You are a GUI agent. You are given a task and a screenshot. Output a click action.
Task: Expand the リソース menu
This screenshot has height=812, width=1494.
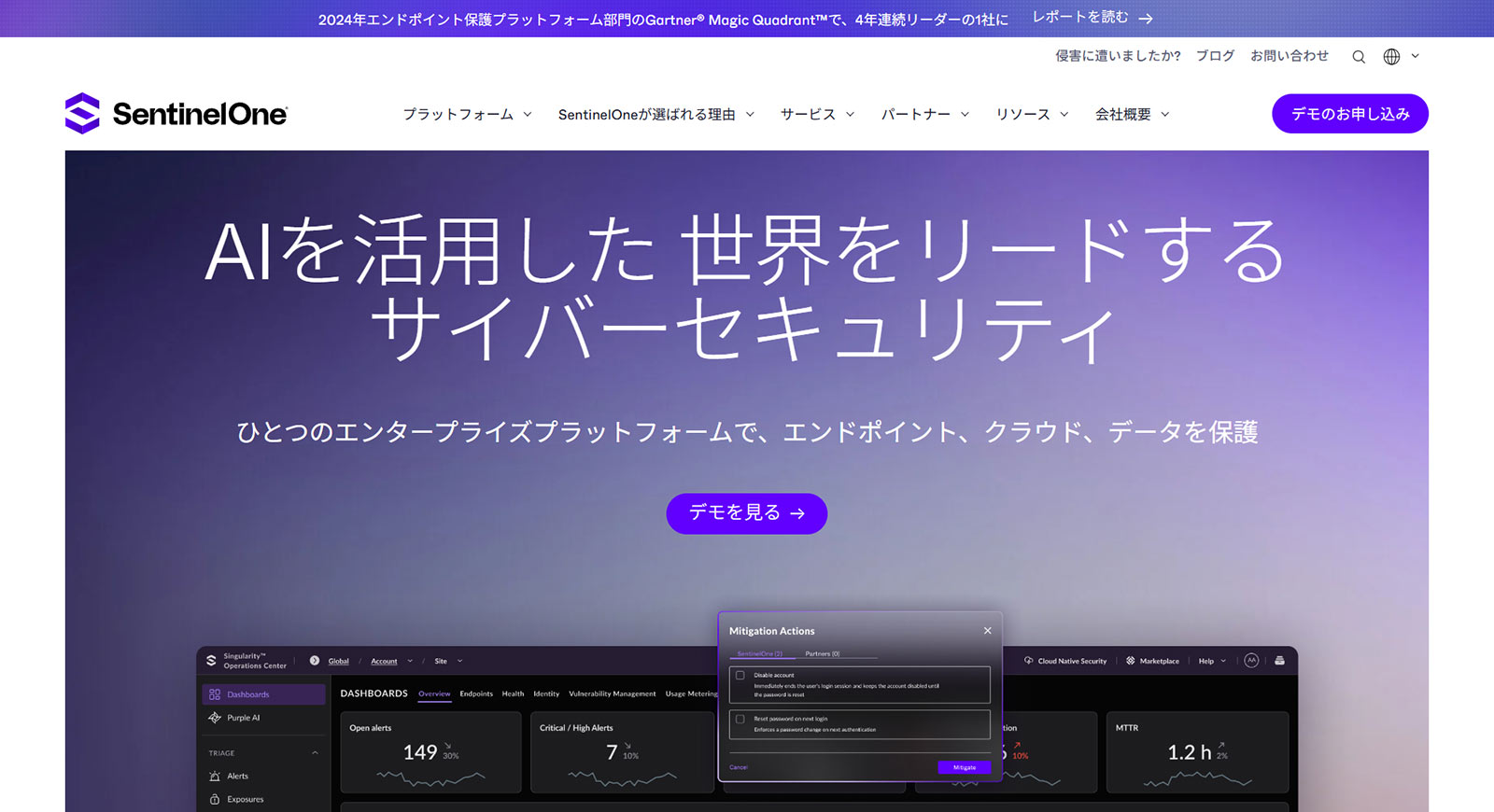[x=1032, y=114]
